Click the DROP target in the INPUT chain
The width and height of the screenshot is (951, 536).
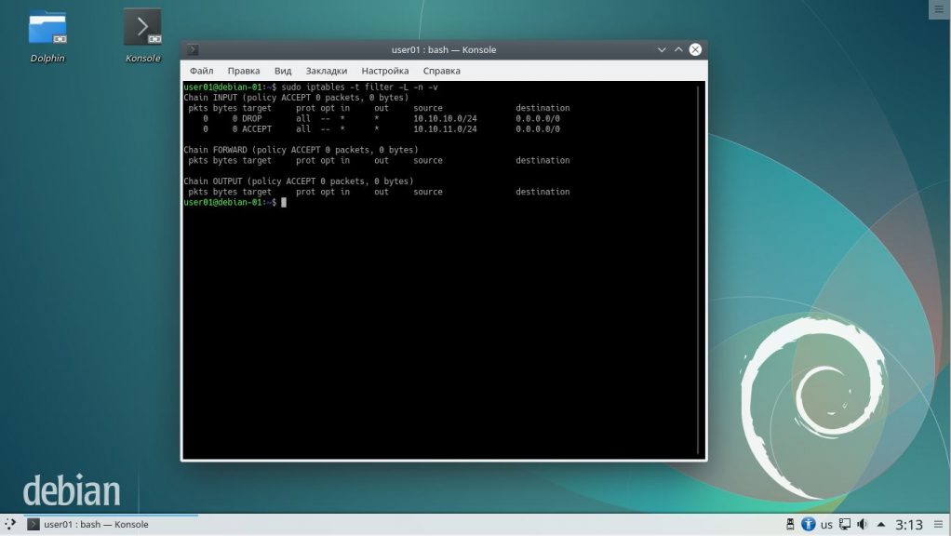251,118
